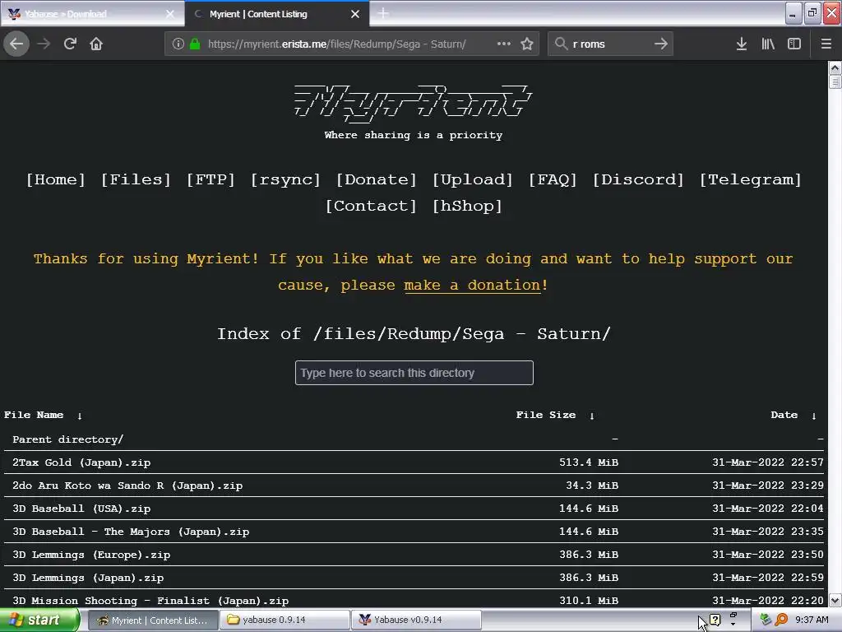This screenshot has width=842, height=632.
Task: Open the [Upload] link
Action: pos(473,179)
